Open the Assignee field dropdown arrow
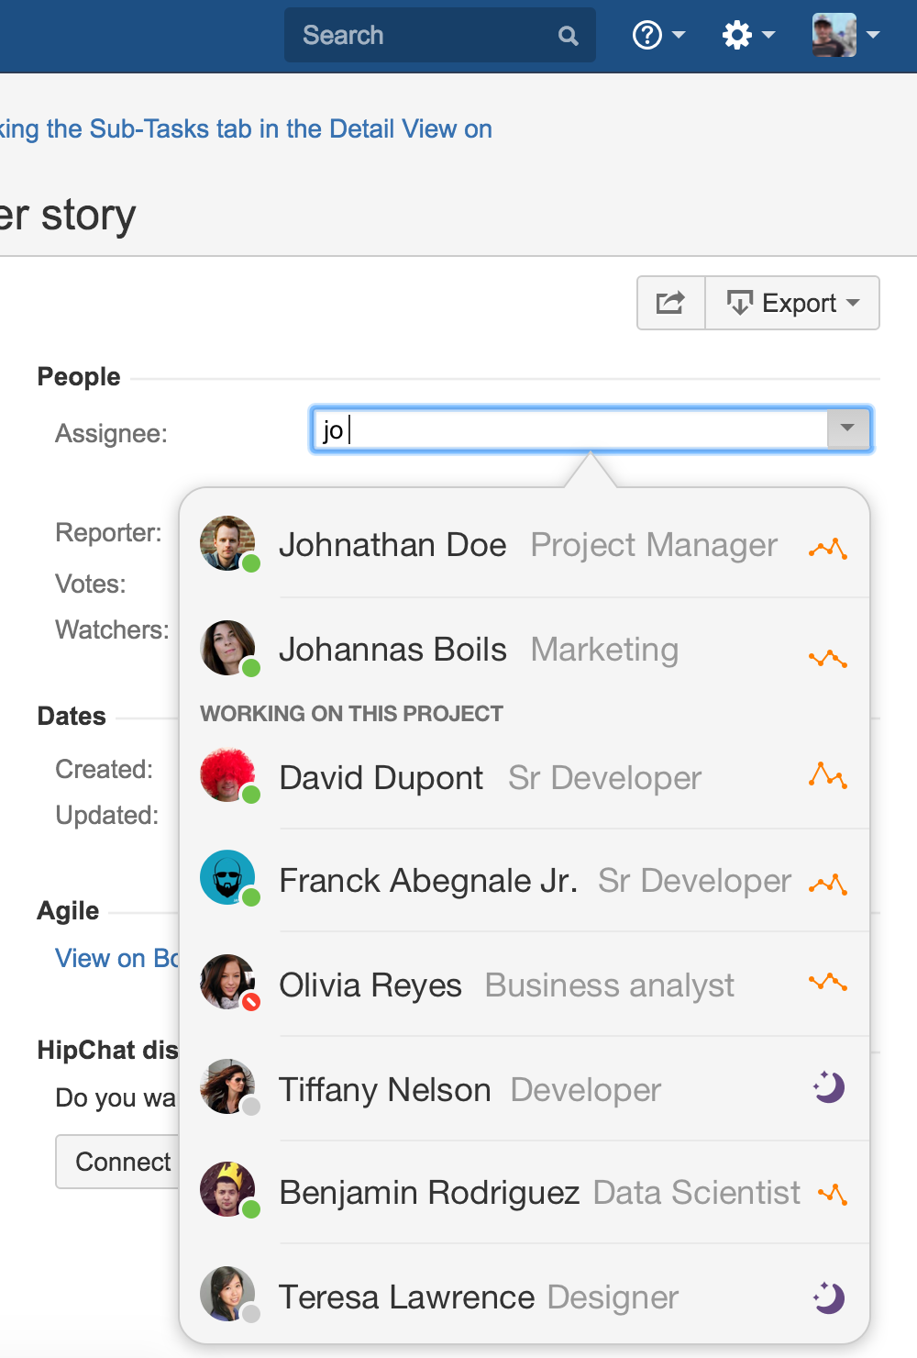The width and height of the screenshot is (917, 1358). point(848,429)
